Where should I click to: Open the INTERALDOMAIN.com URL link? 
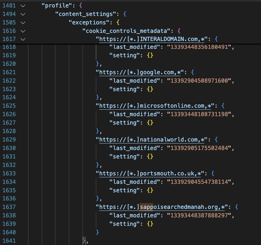(x=152, y=39)
